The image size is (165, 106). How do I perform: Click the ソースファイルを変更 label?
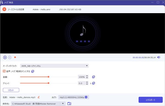(x=16, y=9)
